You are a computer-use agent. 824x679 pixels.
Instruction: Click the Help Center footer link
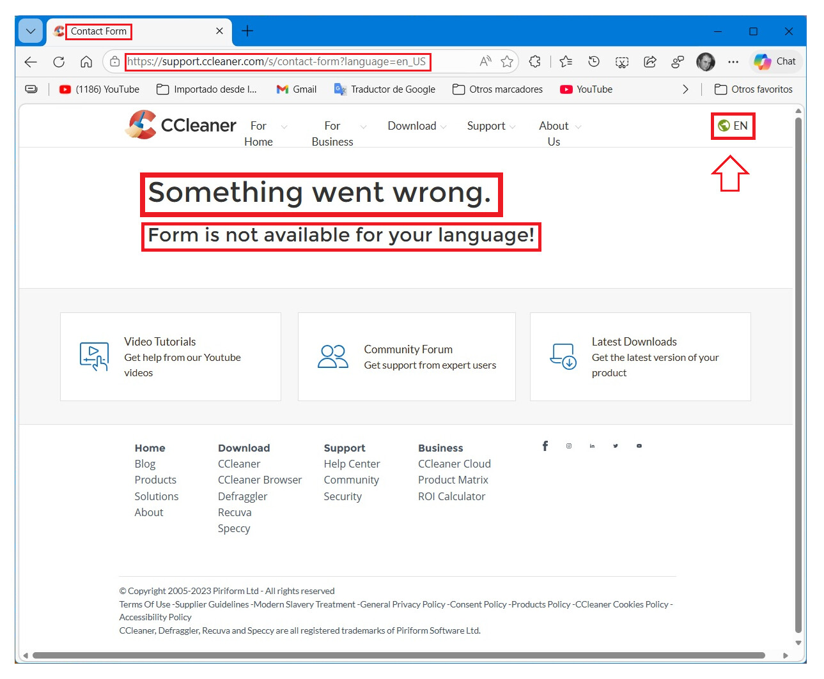(352, 464)
